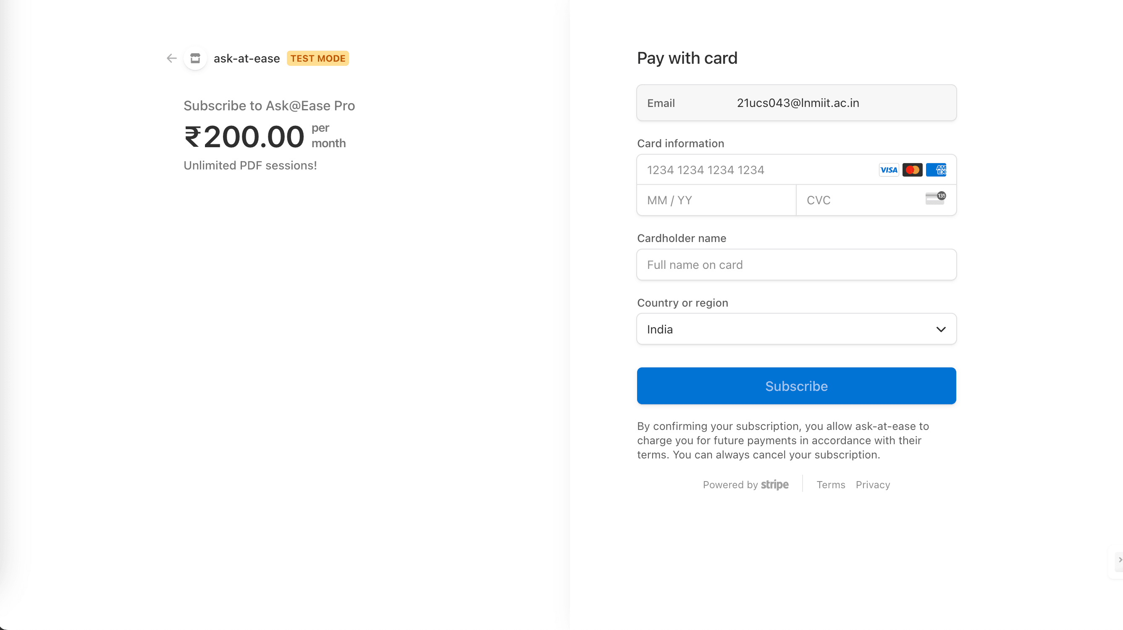Viewport: 1123px width, 630px height.
Task: Click the American Express card icon
Action: 936,170
